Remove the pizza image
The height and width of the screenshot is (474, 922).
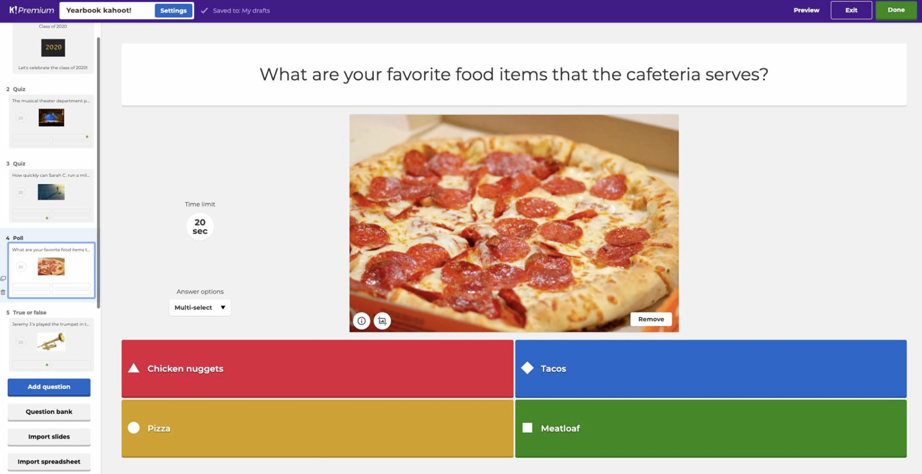(651, 319)
